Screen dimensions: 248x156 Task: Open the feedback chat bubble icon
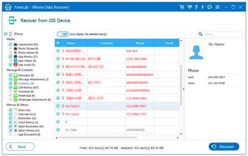[210, 7]
